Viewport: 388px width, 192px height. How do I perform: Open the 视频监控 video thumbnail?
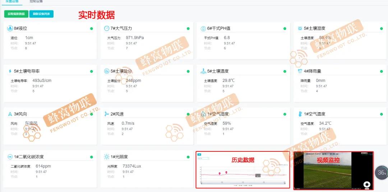[333, 170]
